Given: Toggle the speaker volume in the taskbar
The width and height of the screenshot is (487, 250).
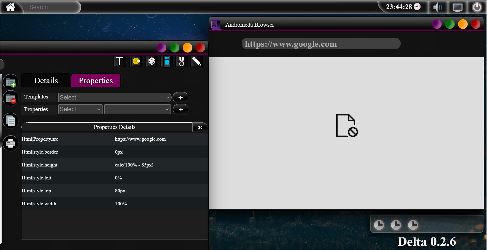Looking at the screenshot, I should coord(437,7).
